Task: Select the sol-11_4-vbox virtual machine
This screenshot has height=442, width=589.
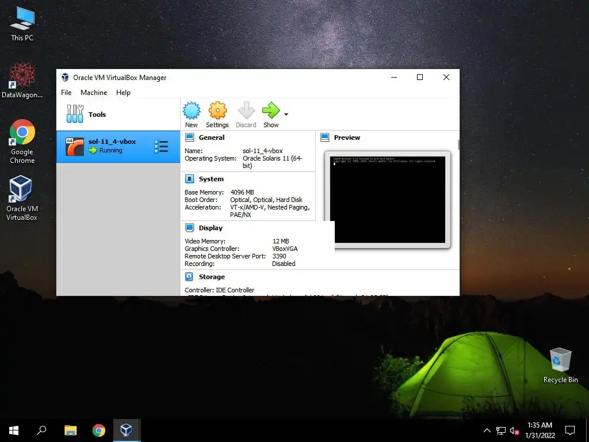Action: click(118, 147)
